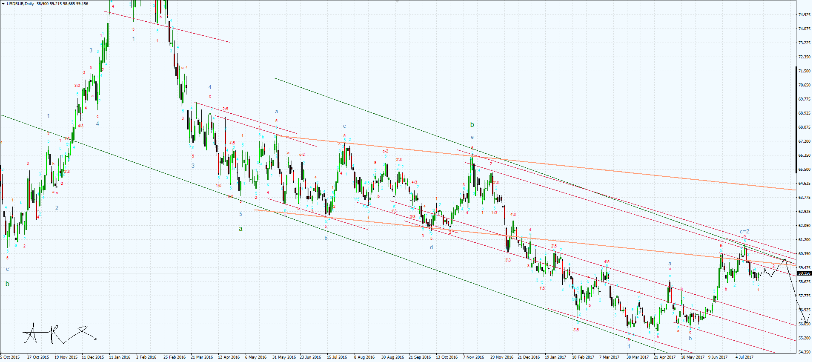The height and width of the screenshot is (362, 813).
Task: Click the OHLC values 58.900 59.215 58.685 59.156
Action: 63,4
